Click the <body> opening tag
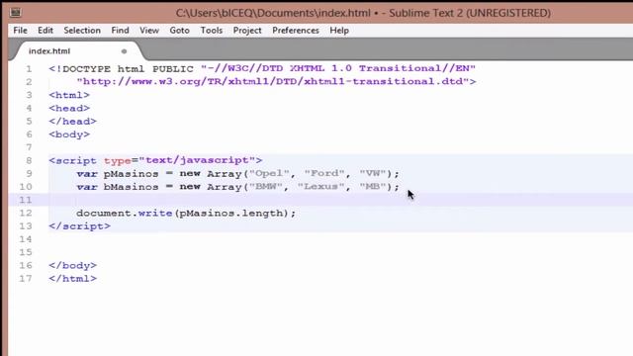The width and height of the screenshot is (633, 356). click(x=69, y=134)
